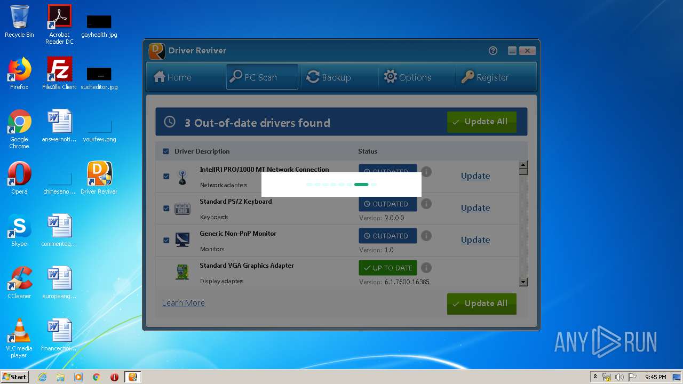Open Windows Media Player from the taskbar

(78, 377)
